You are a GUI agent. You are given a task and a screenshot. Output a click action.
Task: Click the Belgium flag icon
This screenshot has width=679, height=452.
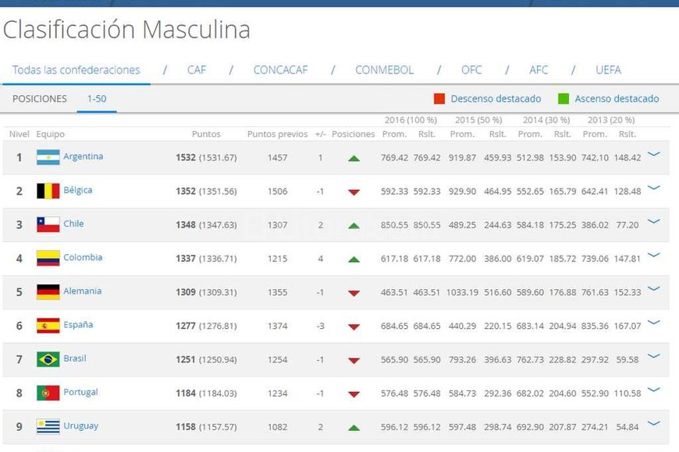click(x=48, y=191)
